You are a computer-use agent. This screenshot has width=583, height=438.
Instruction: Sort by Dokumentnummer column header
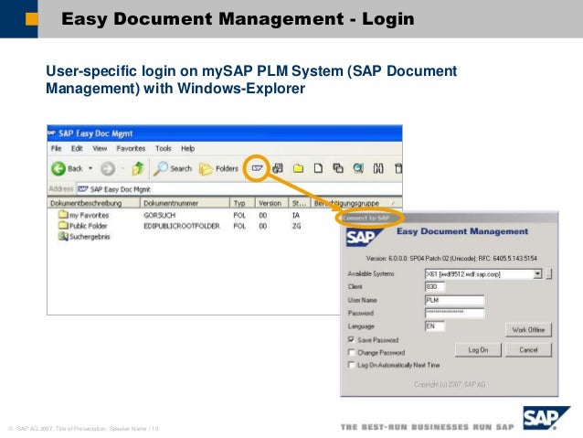coord(185,203)
